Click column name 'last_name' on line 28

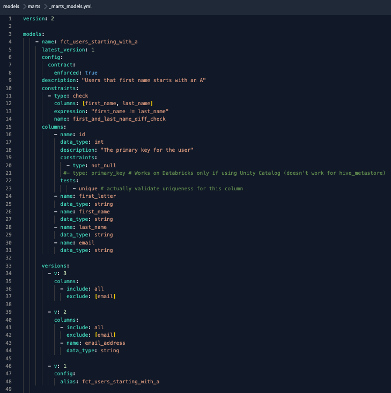pyautogui.click(x=93, y=227)
